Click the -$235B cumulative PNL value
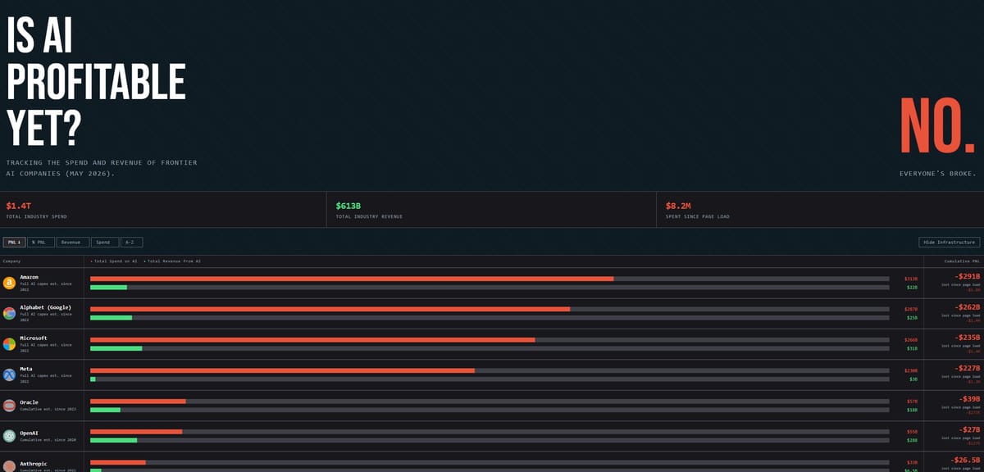Image resolution: width=984 pixels, height=472 pixels. pos(967,338)
